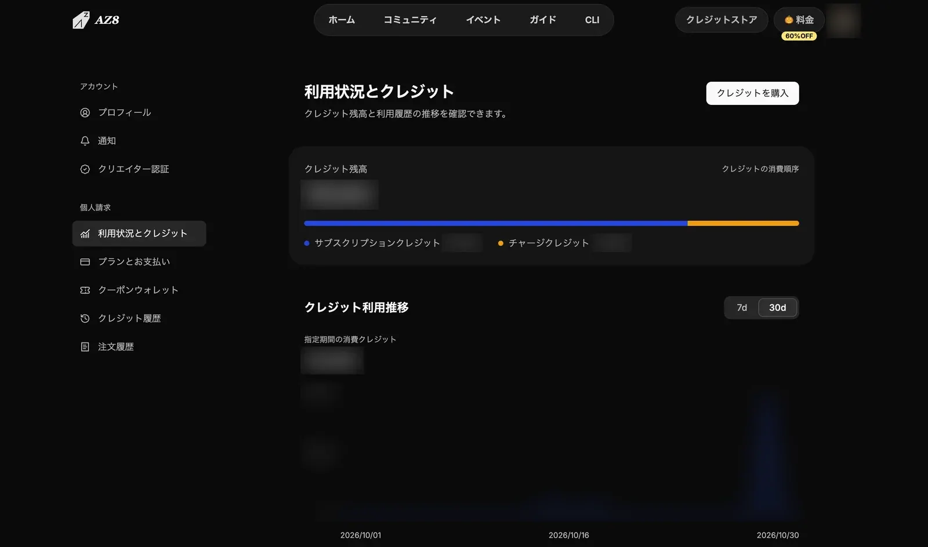Screen dimensions: 928x547
Task: Go to クリエイター認証 page
Action: point(139,169)
